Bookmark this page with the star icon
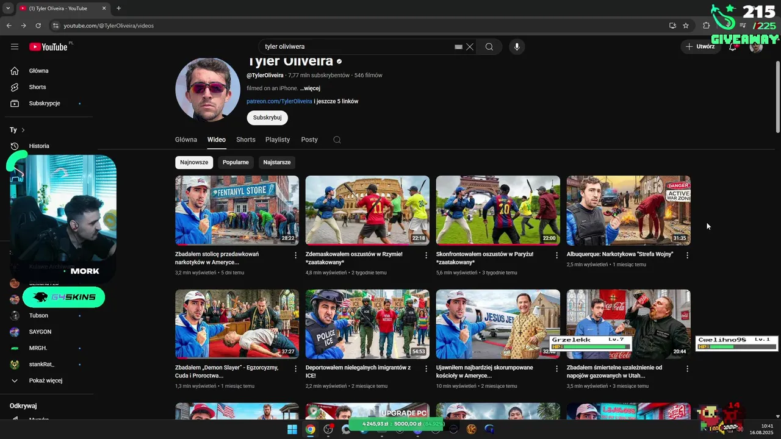Viewport: 781px width, 439px height. [686, 26]
